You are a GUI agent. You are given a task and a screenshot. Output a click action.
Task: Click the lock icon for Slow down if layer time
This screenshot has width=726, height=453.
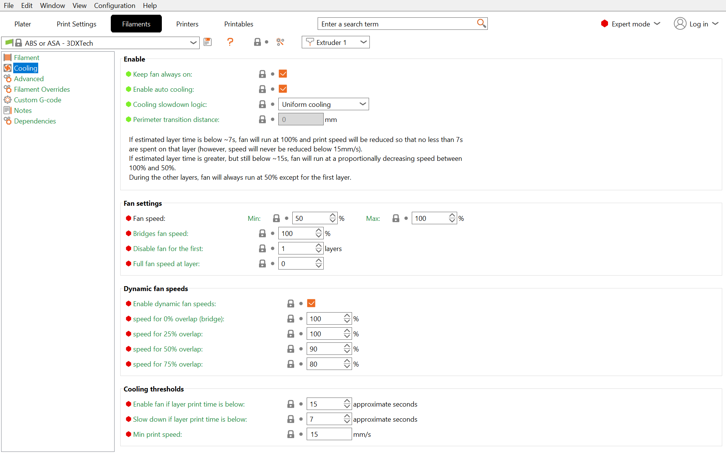coord(291,419)
